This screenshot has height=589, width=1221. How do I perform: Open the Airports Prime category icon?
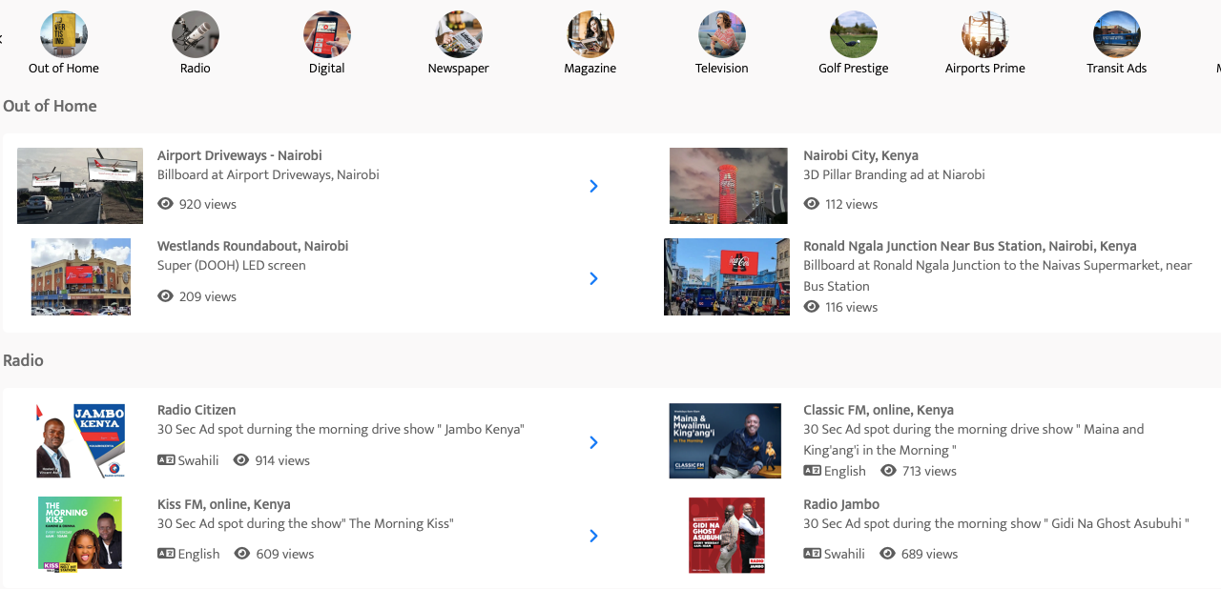pos(985,34)
